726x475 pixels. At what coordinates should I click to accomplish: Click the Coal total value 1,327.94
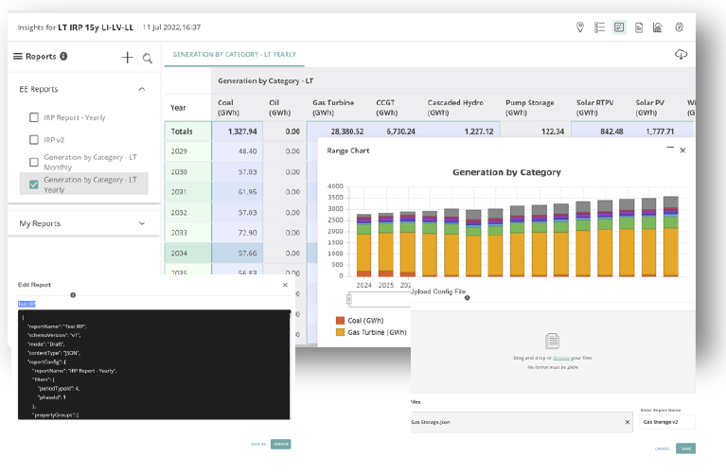[x=242, y=132]
